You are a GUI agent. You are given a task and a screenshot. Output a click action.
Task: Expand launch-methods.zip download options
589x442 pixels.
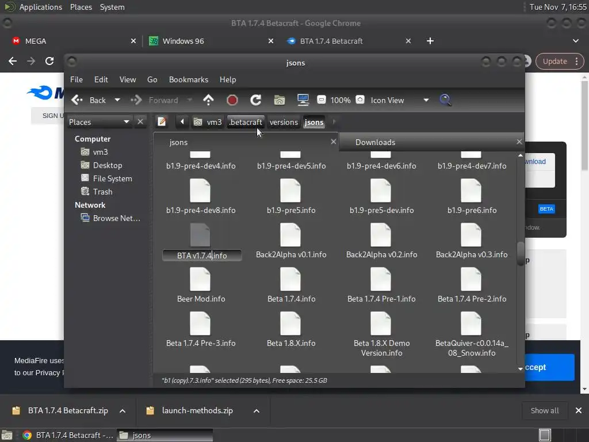coord(257,411)
